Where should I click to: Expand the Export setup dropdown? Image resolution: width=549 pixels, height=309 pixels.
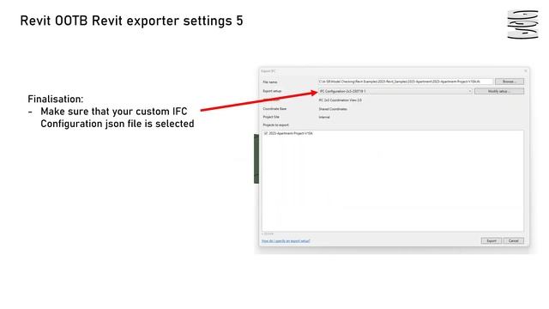coord(395,91)
